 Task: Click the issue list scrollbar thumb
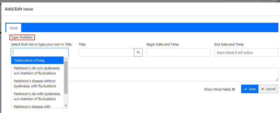(x=66, y=77)
